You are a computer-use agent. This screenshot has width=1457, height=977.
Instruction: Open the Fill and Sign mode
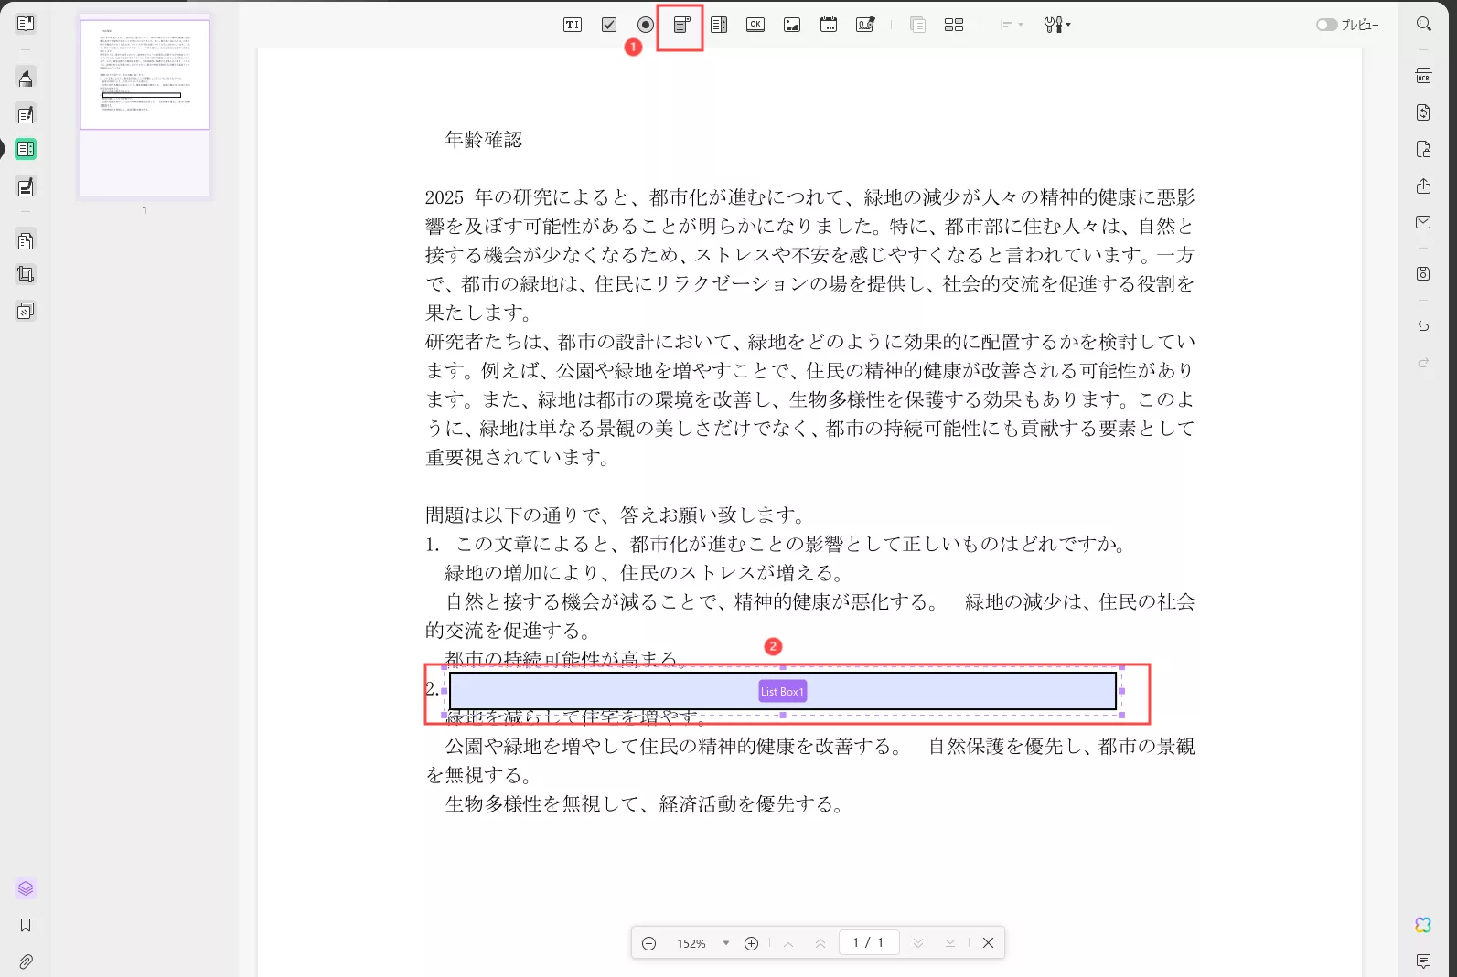tap(26, 187)
